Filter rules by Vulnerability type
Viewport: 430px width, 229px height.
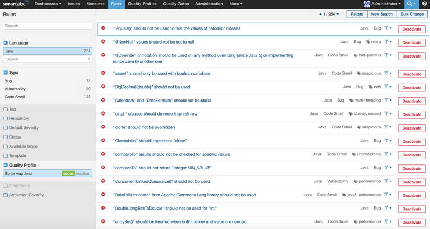47,89
